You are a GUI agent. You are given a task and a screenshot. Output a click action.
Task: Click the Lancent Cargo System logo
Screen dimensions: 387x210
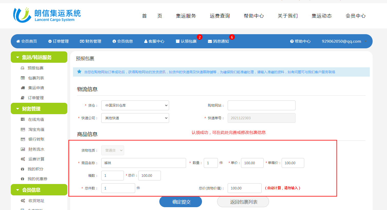click(47, 15)
